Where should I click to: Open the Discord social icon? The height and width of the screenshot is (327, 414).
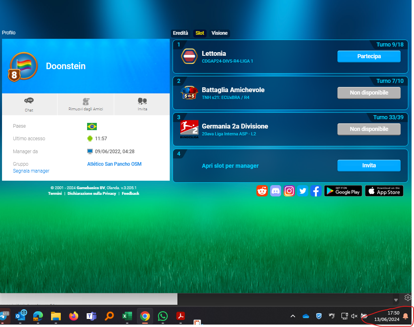pos(275,191)
